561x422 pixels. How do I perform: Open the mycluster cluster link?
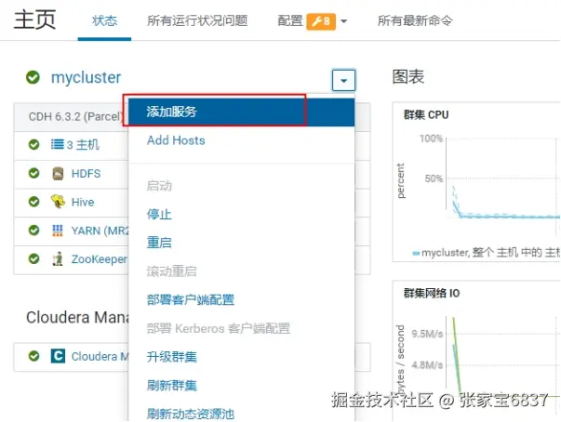[86, 77]
